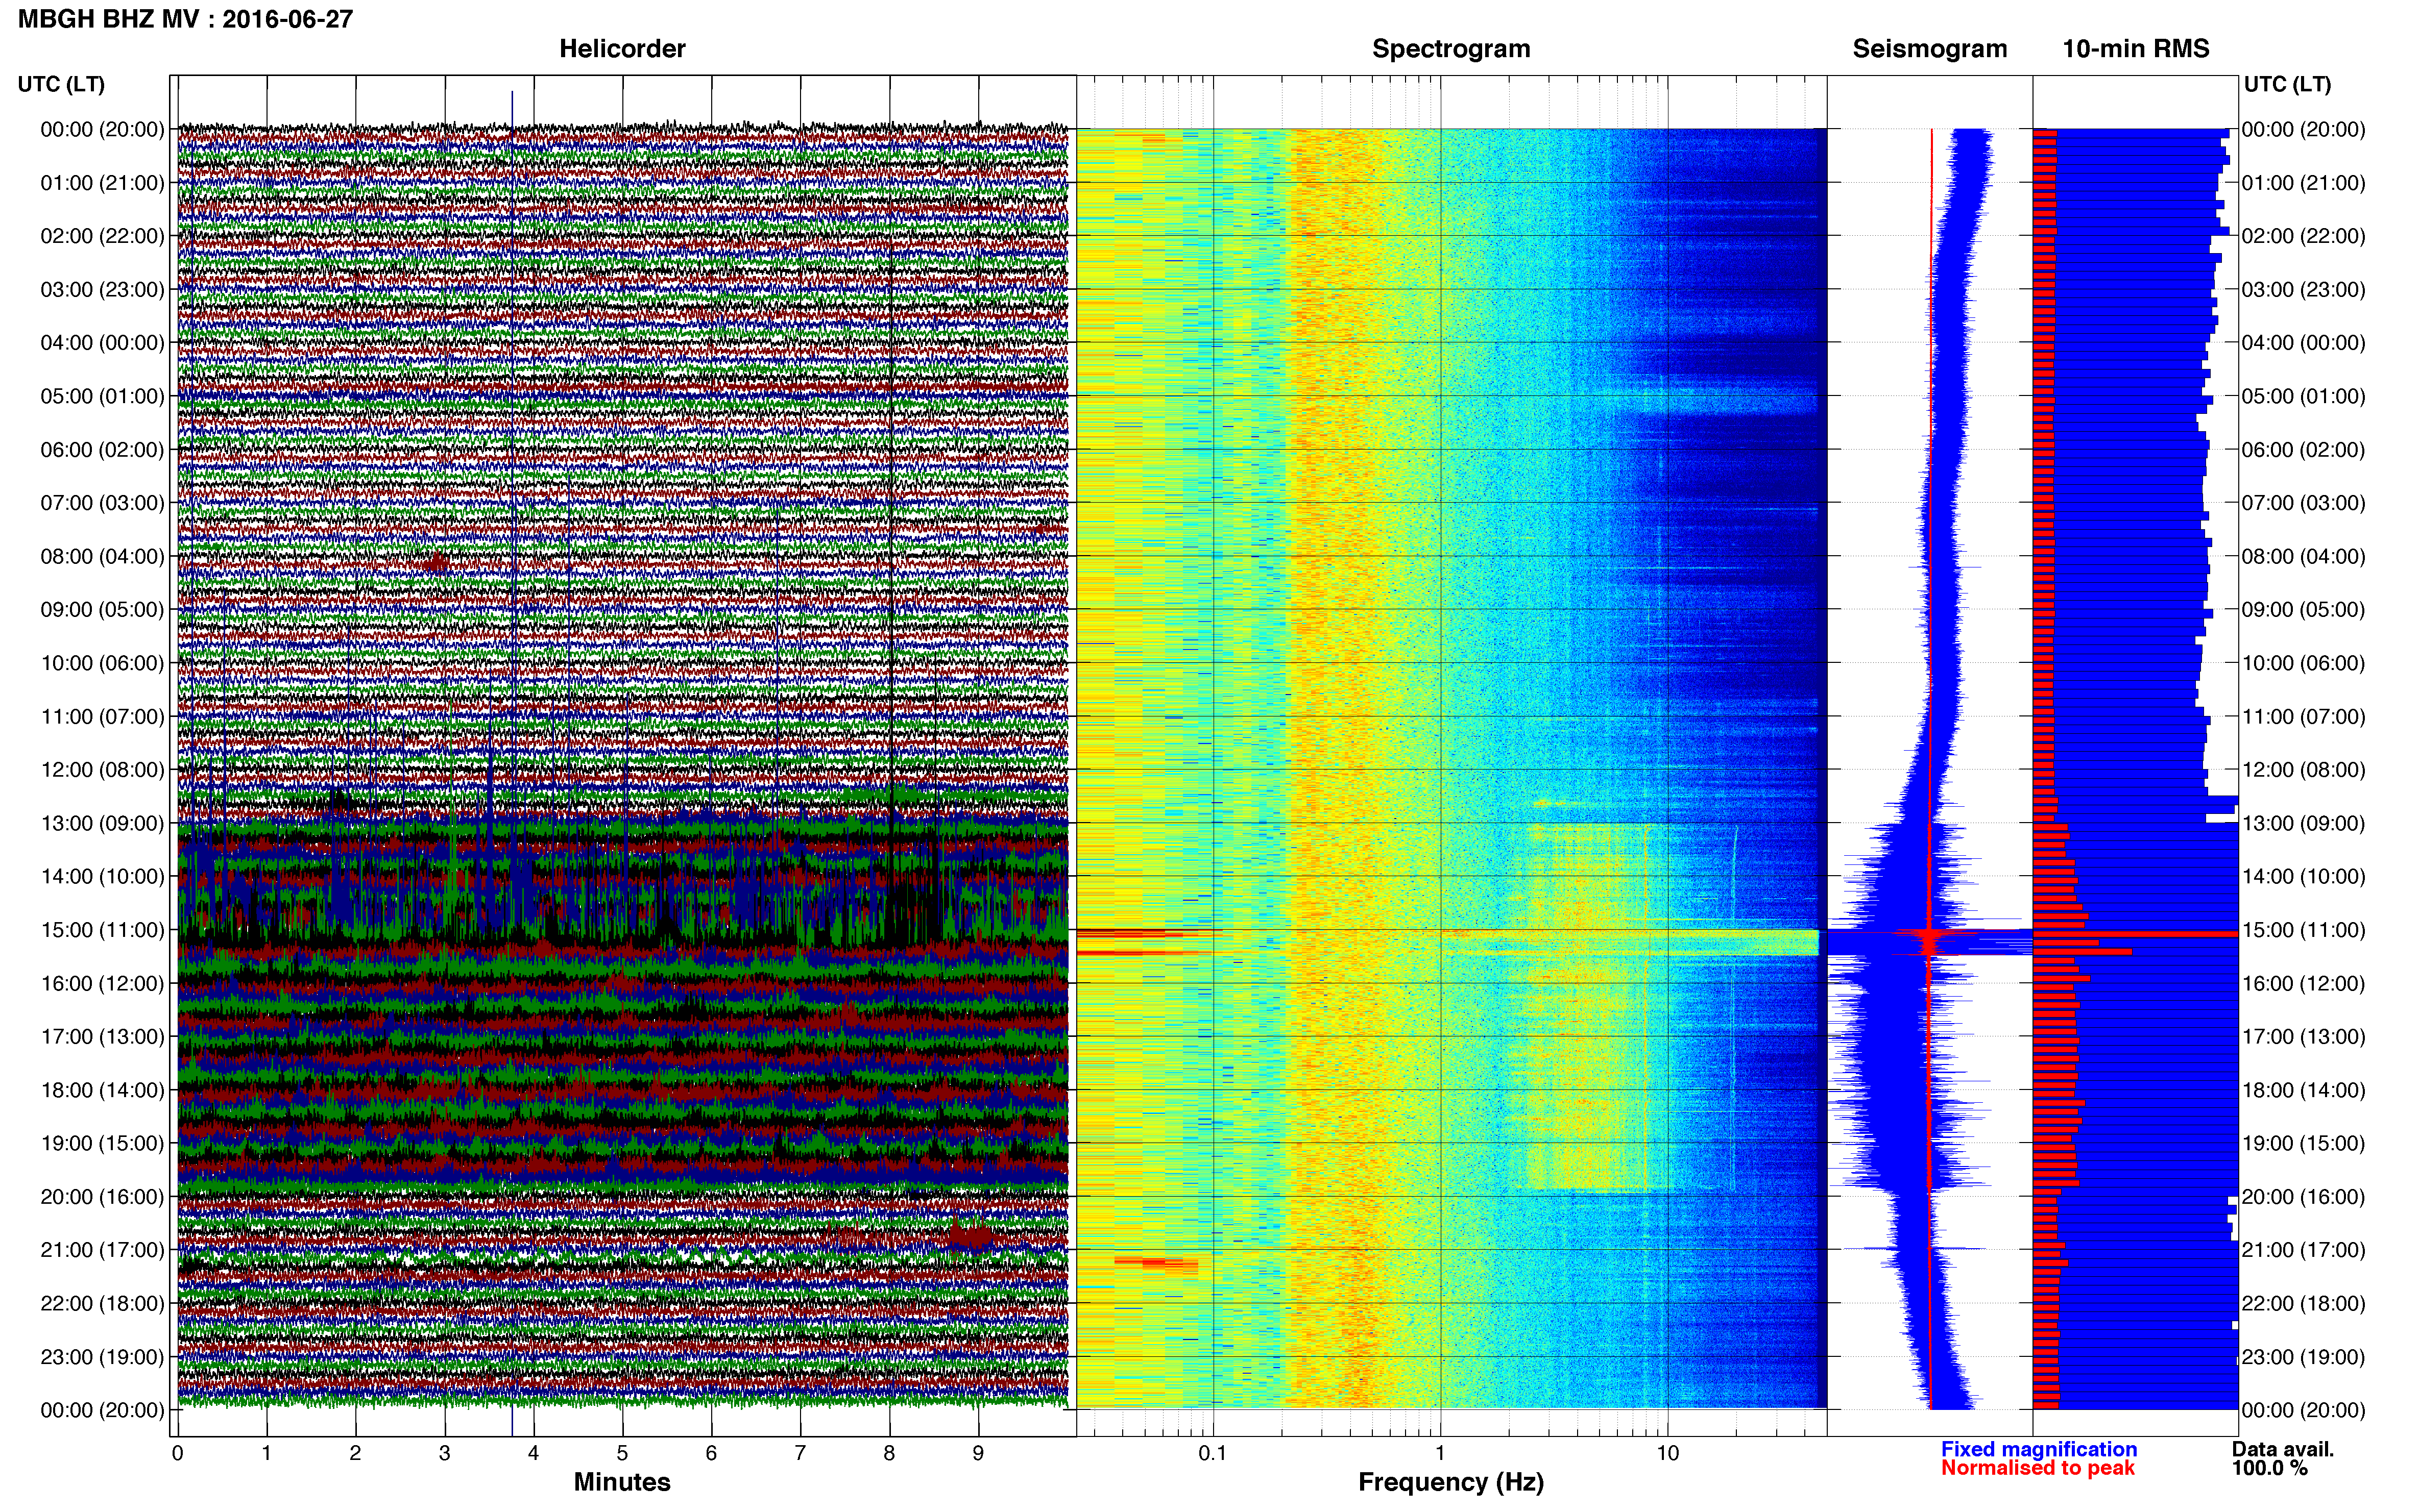Screen dimensions: 2420x1512
Task: Click the 3 tick on the Minutes axis
Action: pos(445,1453)
